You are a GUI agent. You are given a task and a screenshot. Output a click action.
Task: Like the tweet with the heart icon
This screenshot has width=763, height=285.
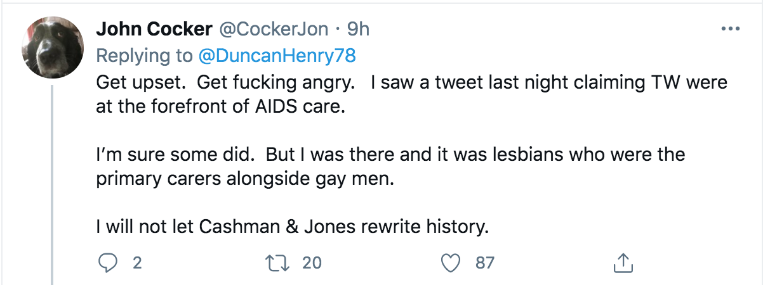click(451, 262)
